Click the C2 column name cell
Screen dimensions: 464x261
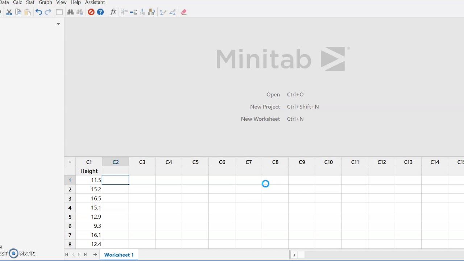point(116,171)
